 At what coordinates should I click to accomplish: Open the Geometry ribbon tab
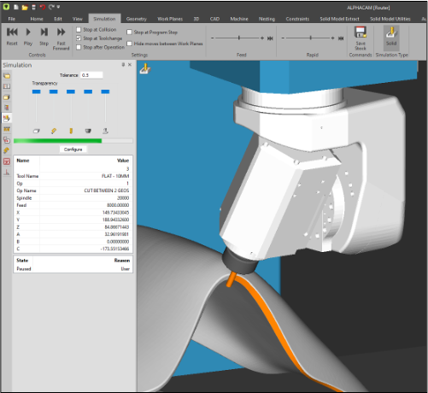(x=137, y=19)
